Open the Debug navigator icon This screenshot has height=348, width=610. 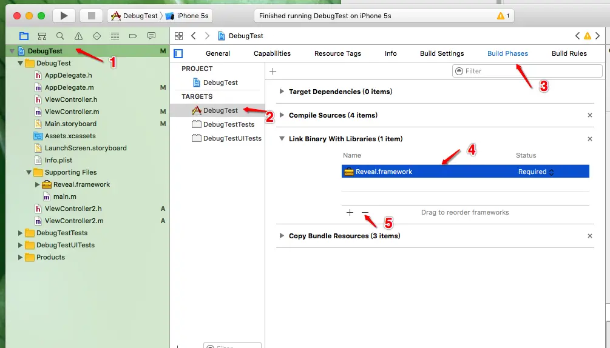tap(115, 36)
